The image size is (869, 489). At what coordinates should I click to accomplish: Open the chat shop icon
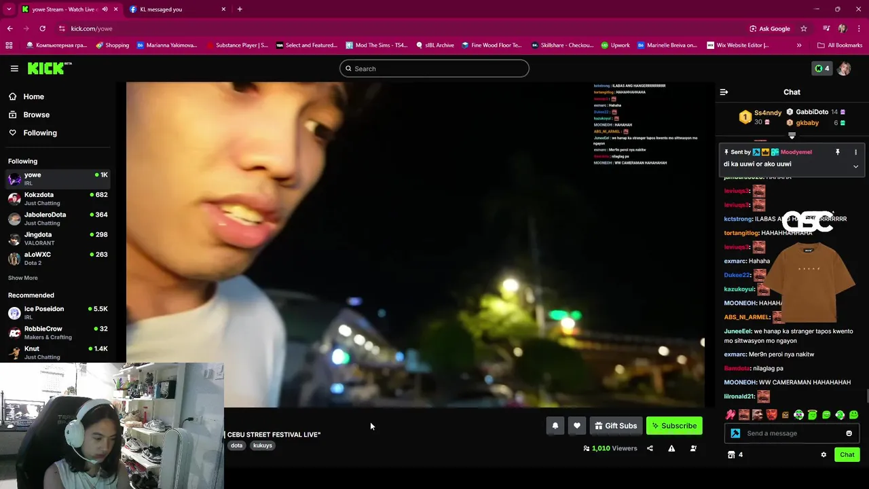731,455
